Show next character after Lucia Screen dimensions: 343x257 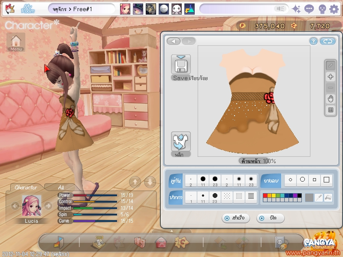48,206
